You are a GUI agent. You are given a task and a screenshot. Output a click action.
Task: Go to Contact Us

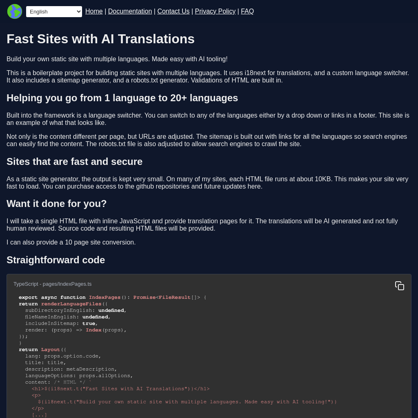pos(173,11)
